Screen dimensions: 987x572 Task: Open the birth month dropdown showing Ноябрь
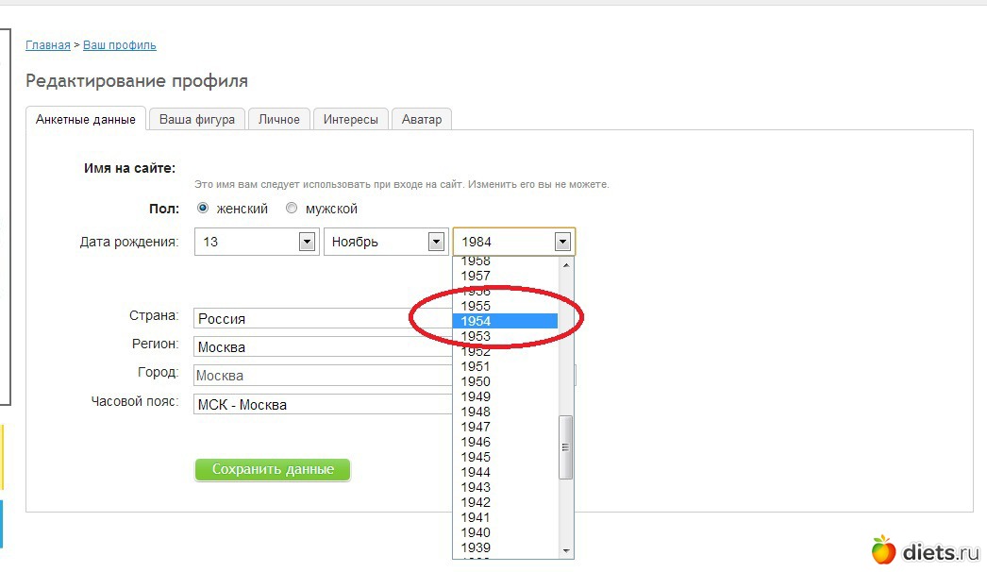(436, 242)
